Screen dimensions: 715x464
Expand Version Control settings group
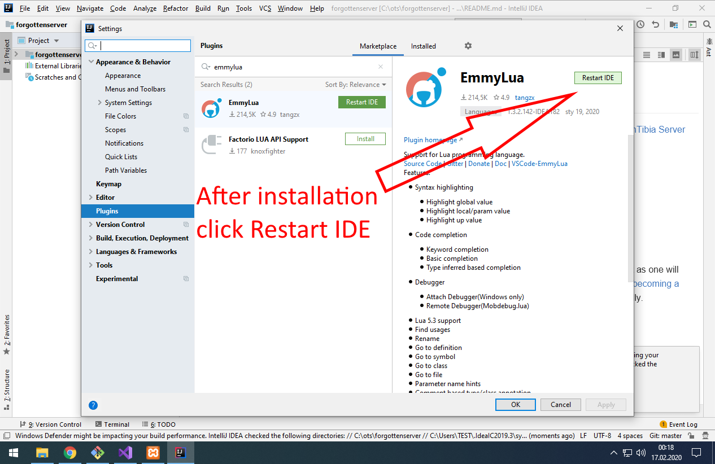coord(91,225)
